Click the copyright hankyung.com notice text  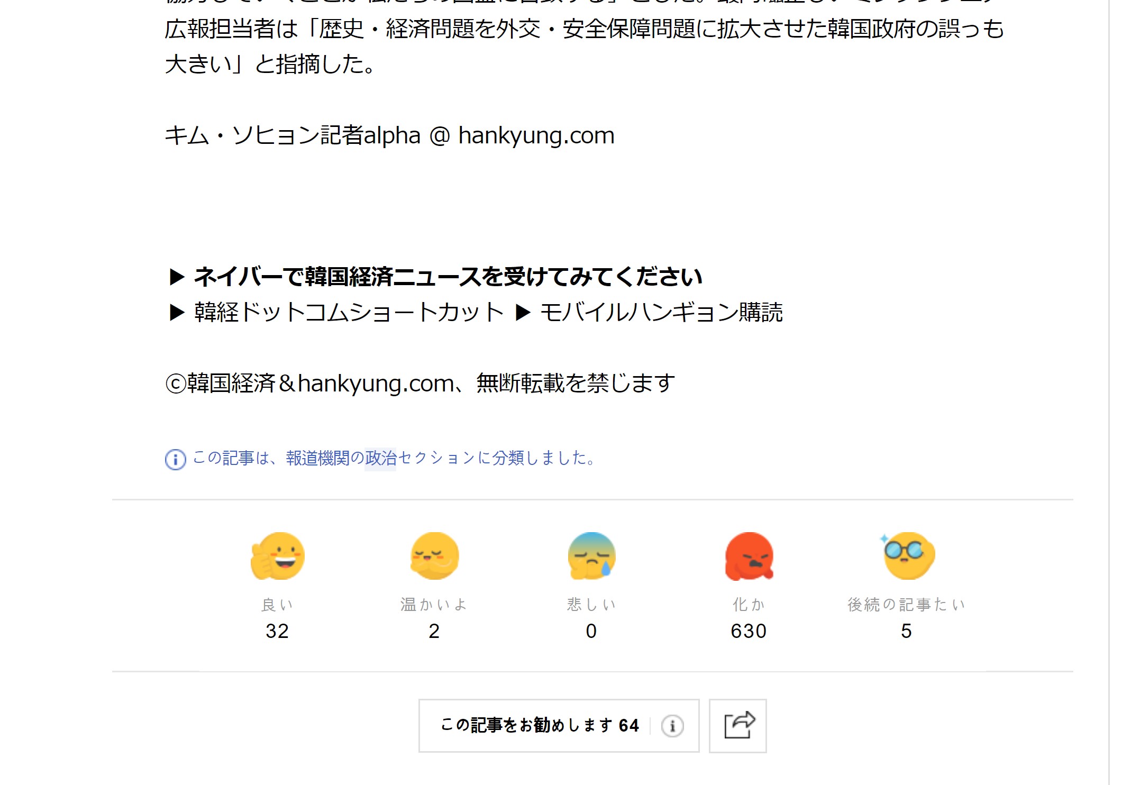(420, 383)
